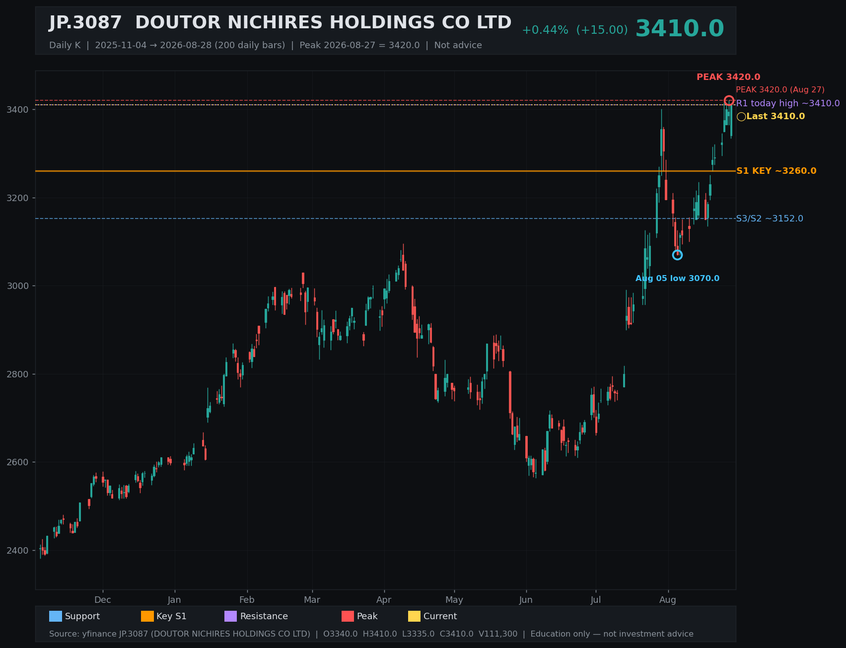Click the Support legend text
The image size is (846, 648).
82,616
